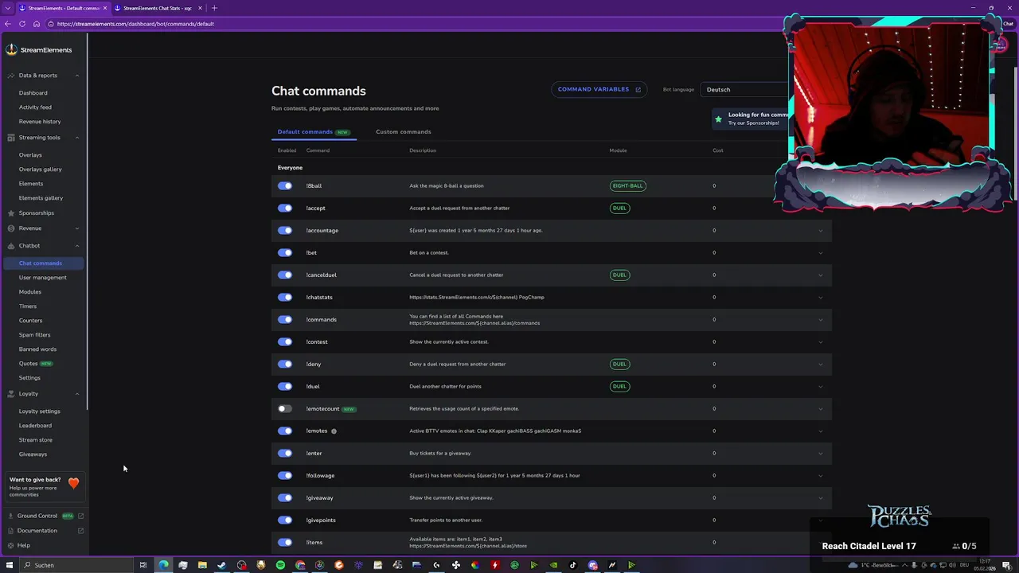The width and height of the screenshot is (1019, 573).
Task: Disable the !givepoints command toggle
Action: coord(285,520)
